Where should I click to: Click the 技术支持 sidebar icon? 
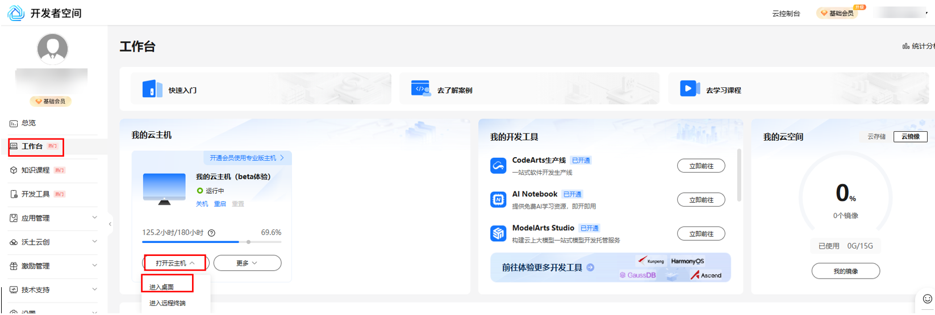coord(14,290)
